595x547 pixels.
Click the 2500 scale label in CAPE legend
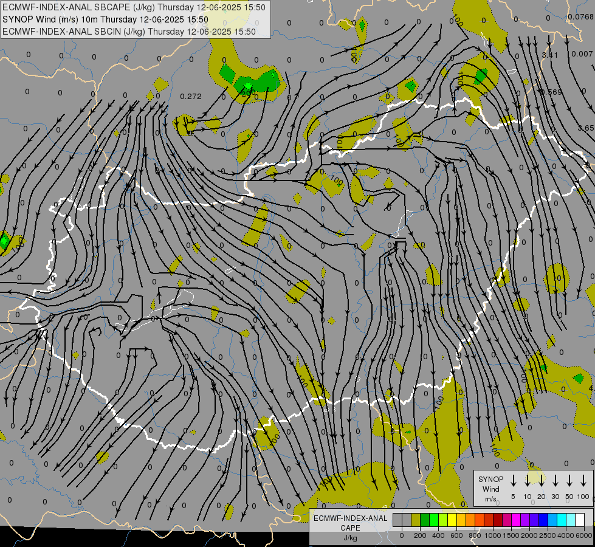point(548,535)
